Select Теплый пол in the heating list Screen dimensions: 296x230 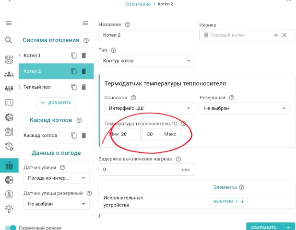43,87
